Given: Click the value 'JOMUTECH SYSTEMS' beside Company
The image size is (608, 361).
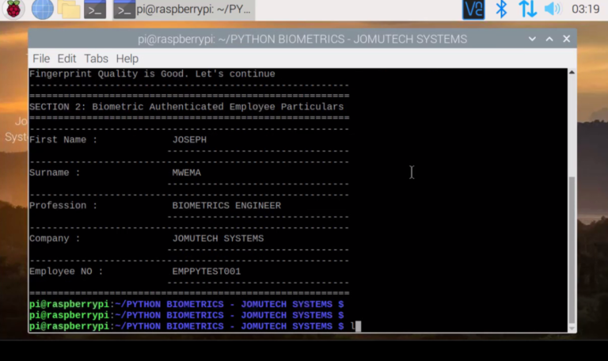Looking at the screenshot, I should tap(218, 238).
